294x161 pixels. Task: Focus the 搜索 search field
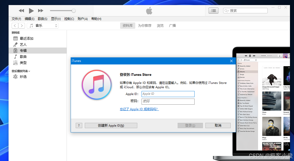245,11
